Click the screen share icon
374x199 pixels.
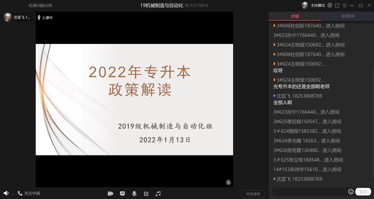coord(122,193)
